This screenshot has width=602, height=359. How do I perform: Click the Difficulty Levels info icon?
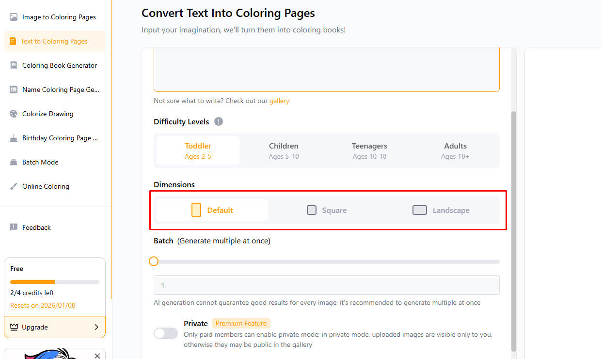(219, 121)
